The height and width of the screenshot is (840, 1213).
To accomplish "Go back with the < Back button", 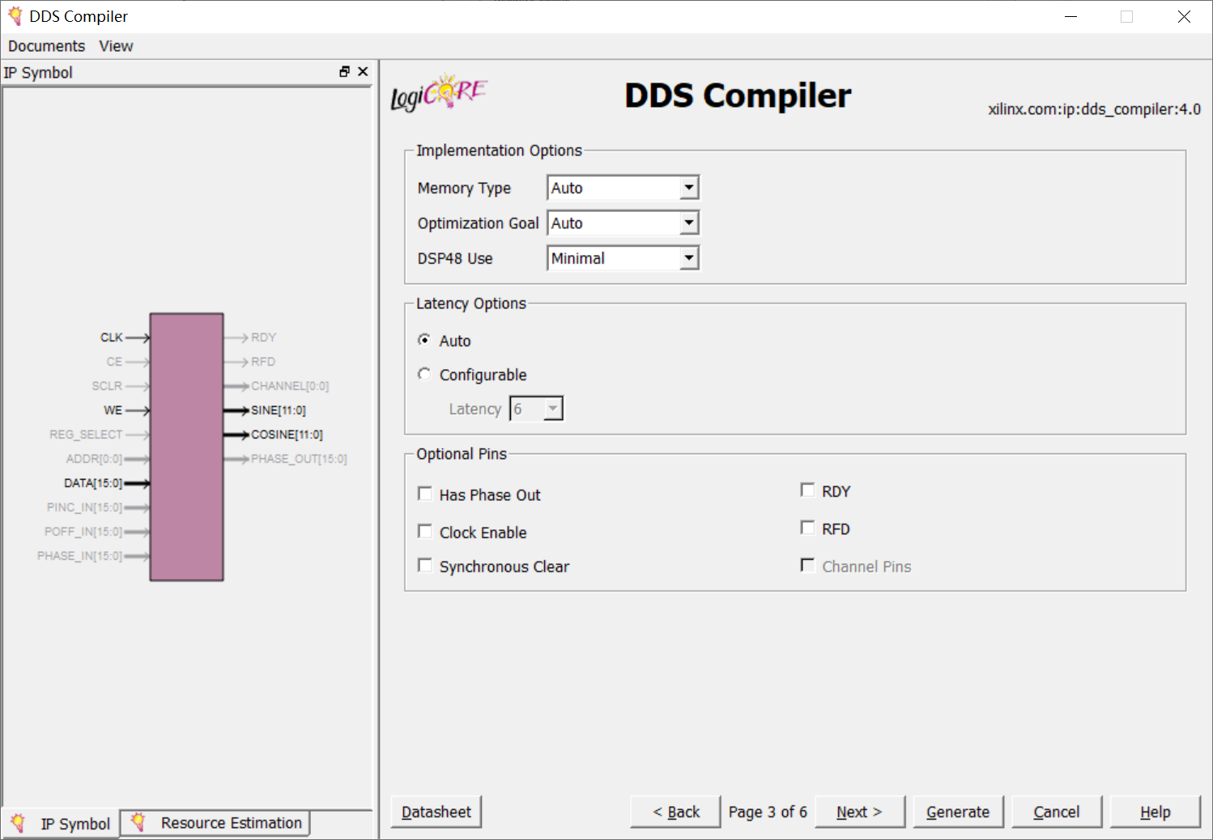I will (x=675, y=812).
